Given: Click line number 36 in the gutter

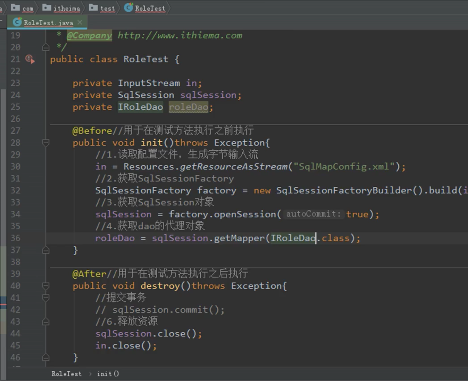Looking at the screenshot, I should click(x=15, y=238).
